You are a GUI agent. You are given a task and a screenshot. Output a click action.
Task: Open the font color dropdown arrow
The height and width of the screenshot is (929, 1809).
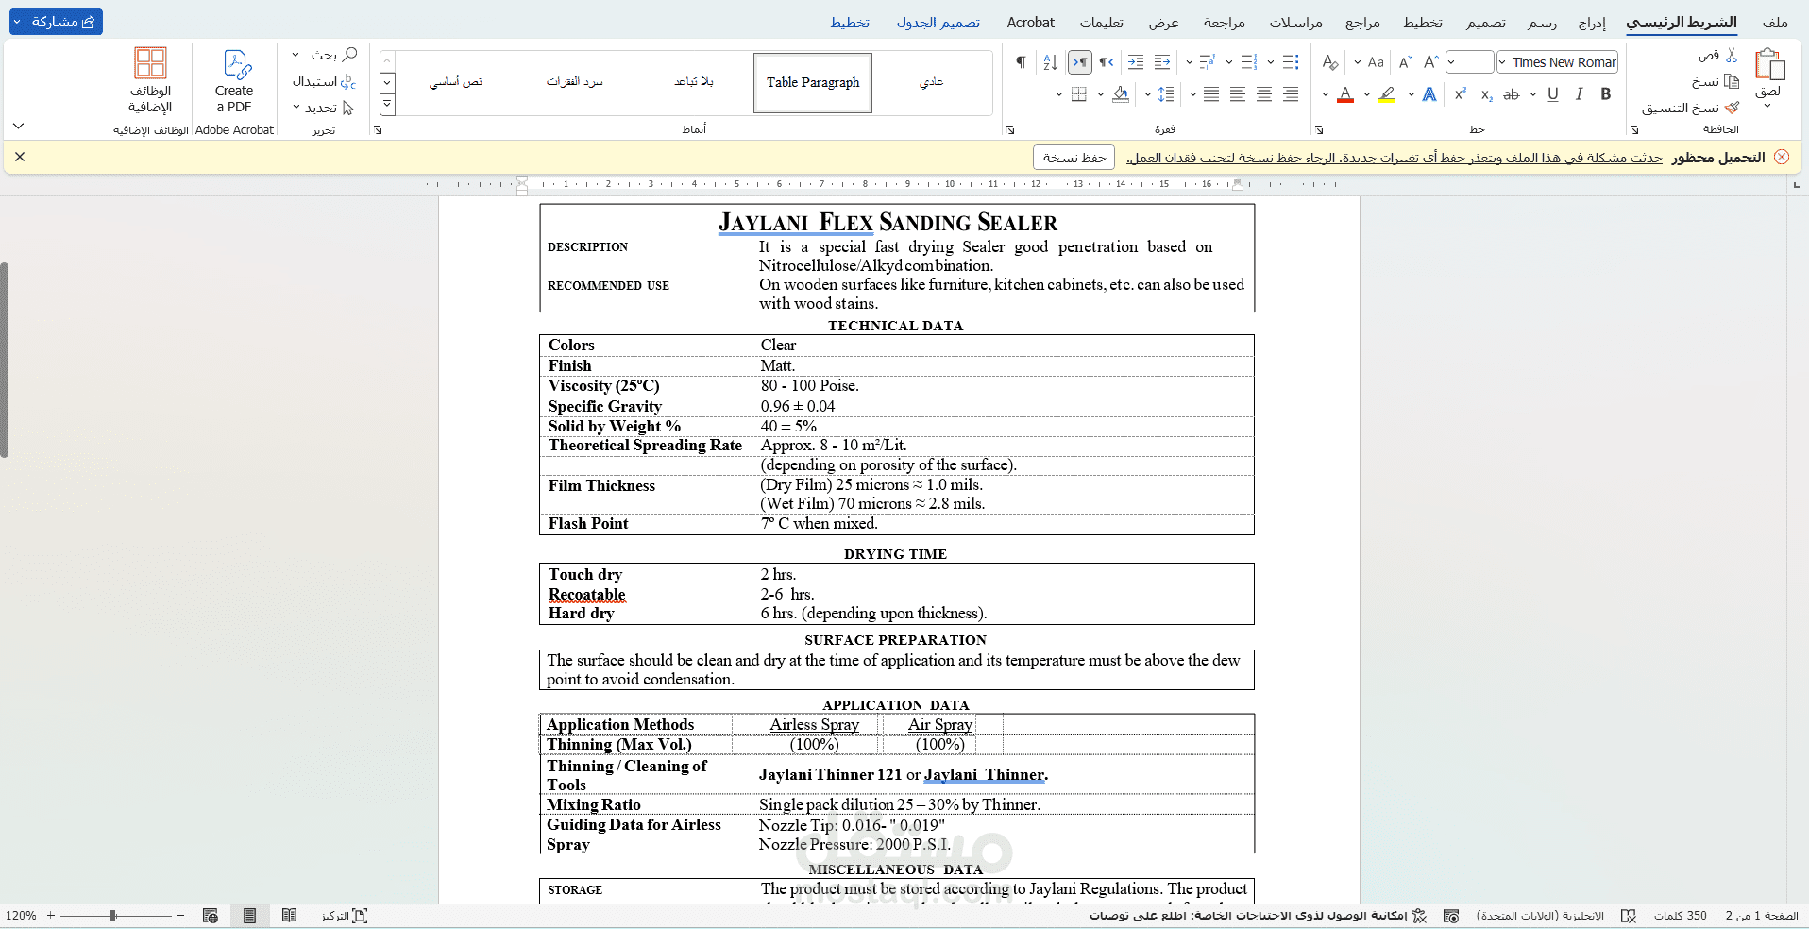(x=1326, y=94)
